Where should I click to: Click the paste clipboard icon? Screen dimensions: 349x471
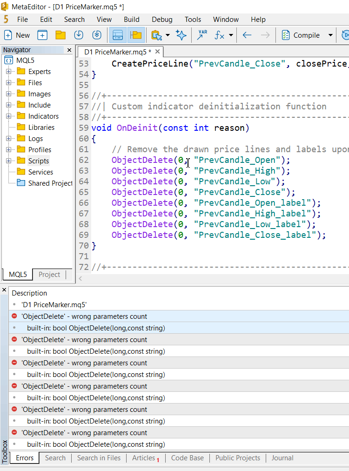coord(156,35)
